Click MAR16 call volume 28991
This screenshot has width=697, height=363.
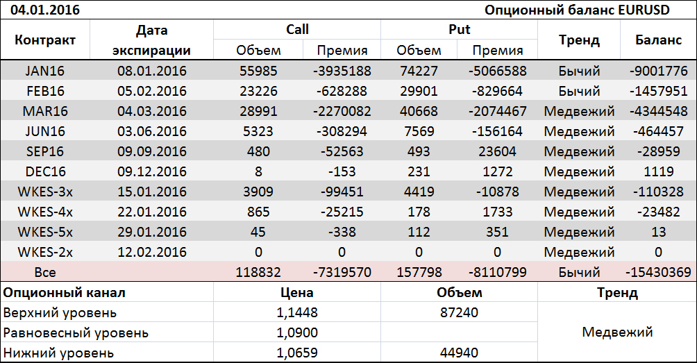[258, 111]
